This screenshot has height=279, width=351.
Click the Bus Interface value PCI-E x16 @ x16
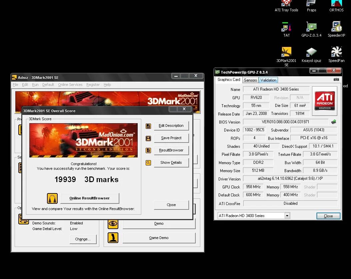coord(314,138)
